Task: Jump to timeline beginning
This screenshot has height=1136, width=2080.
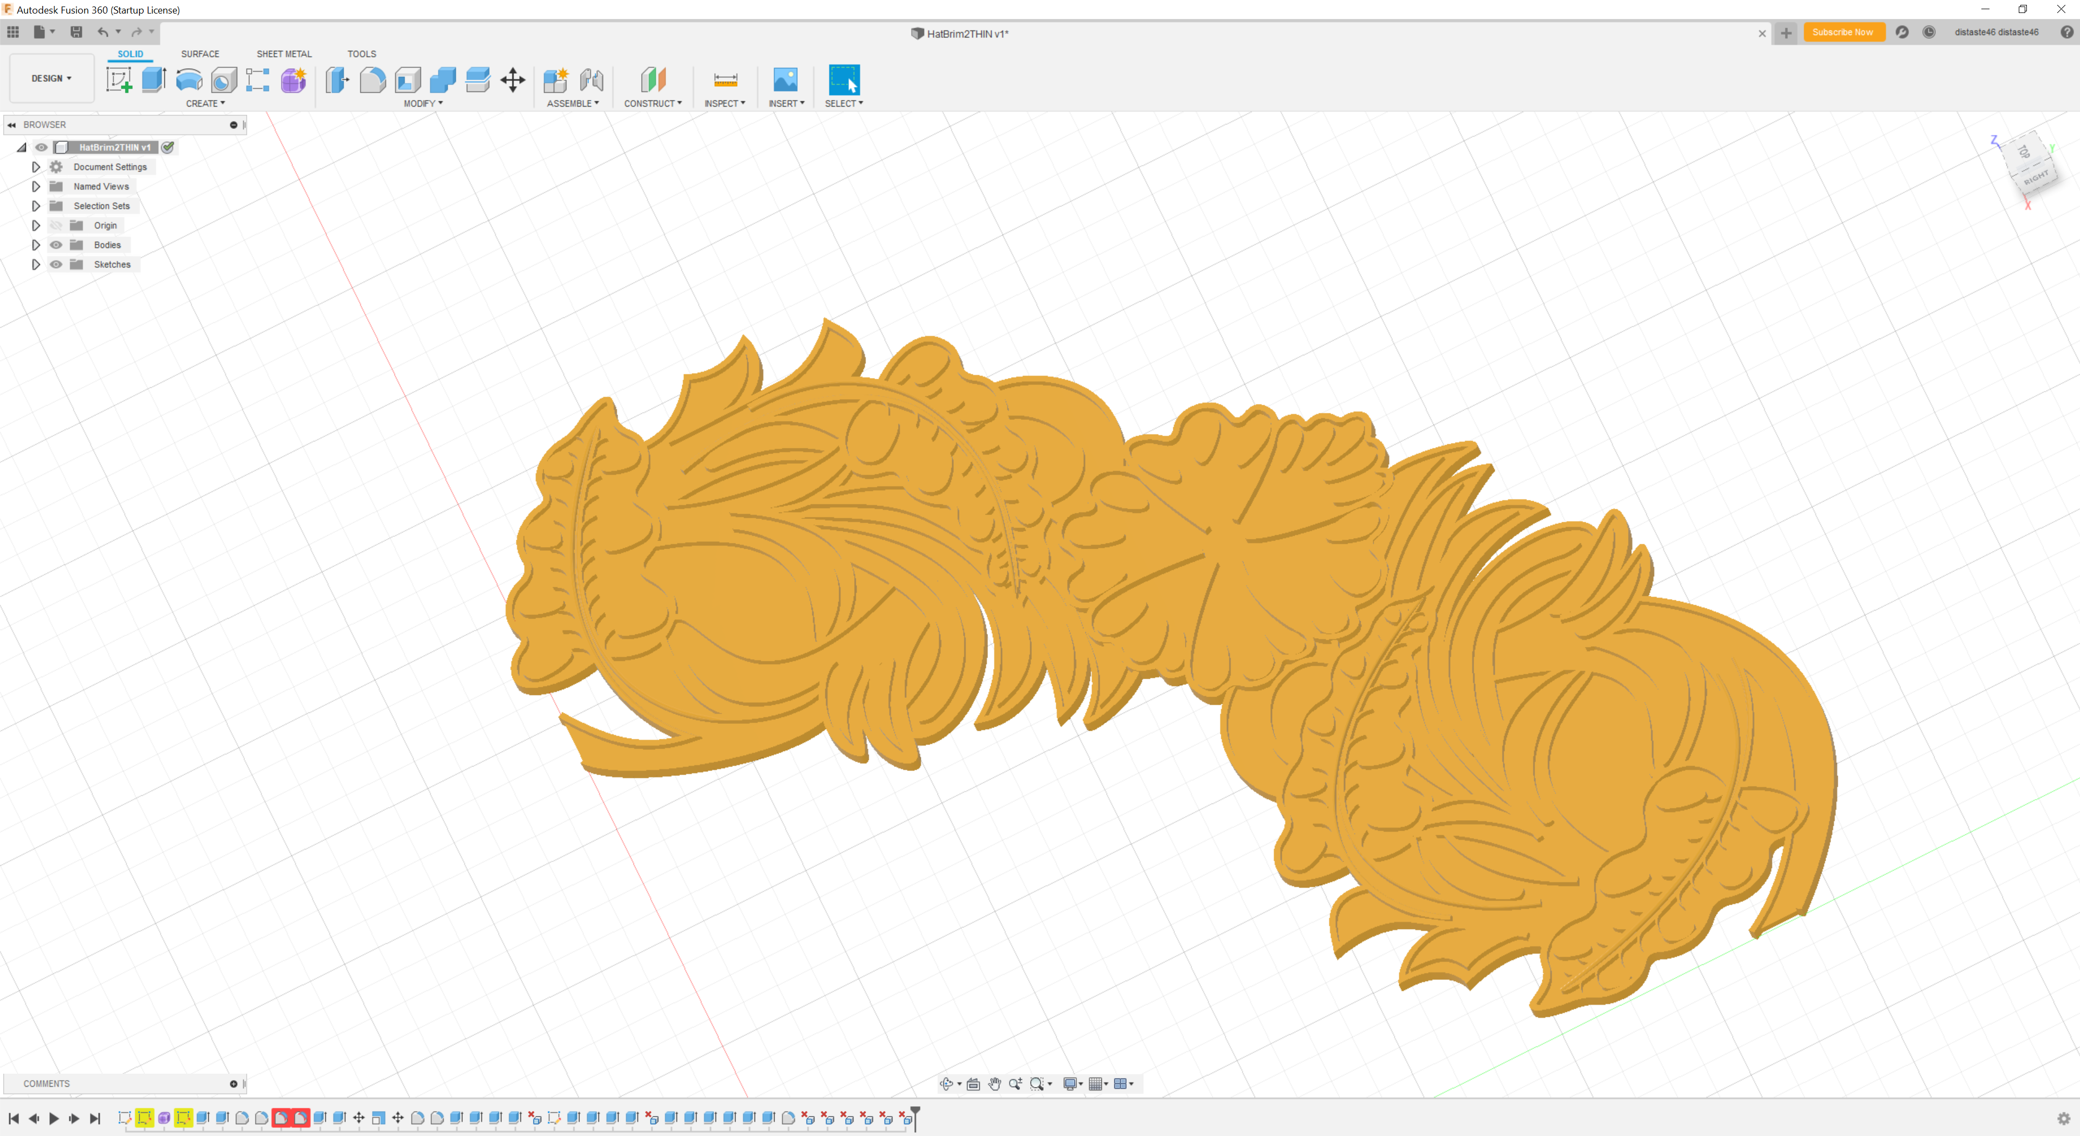Action: [14, 1118]
